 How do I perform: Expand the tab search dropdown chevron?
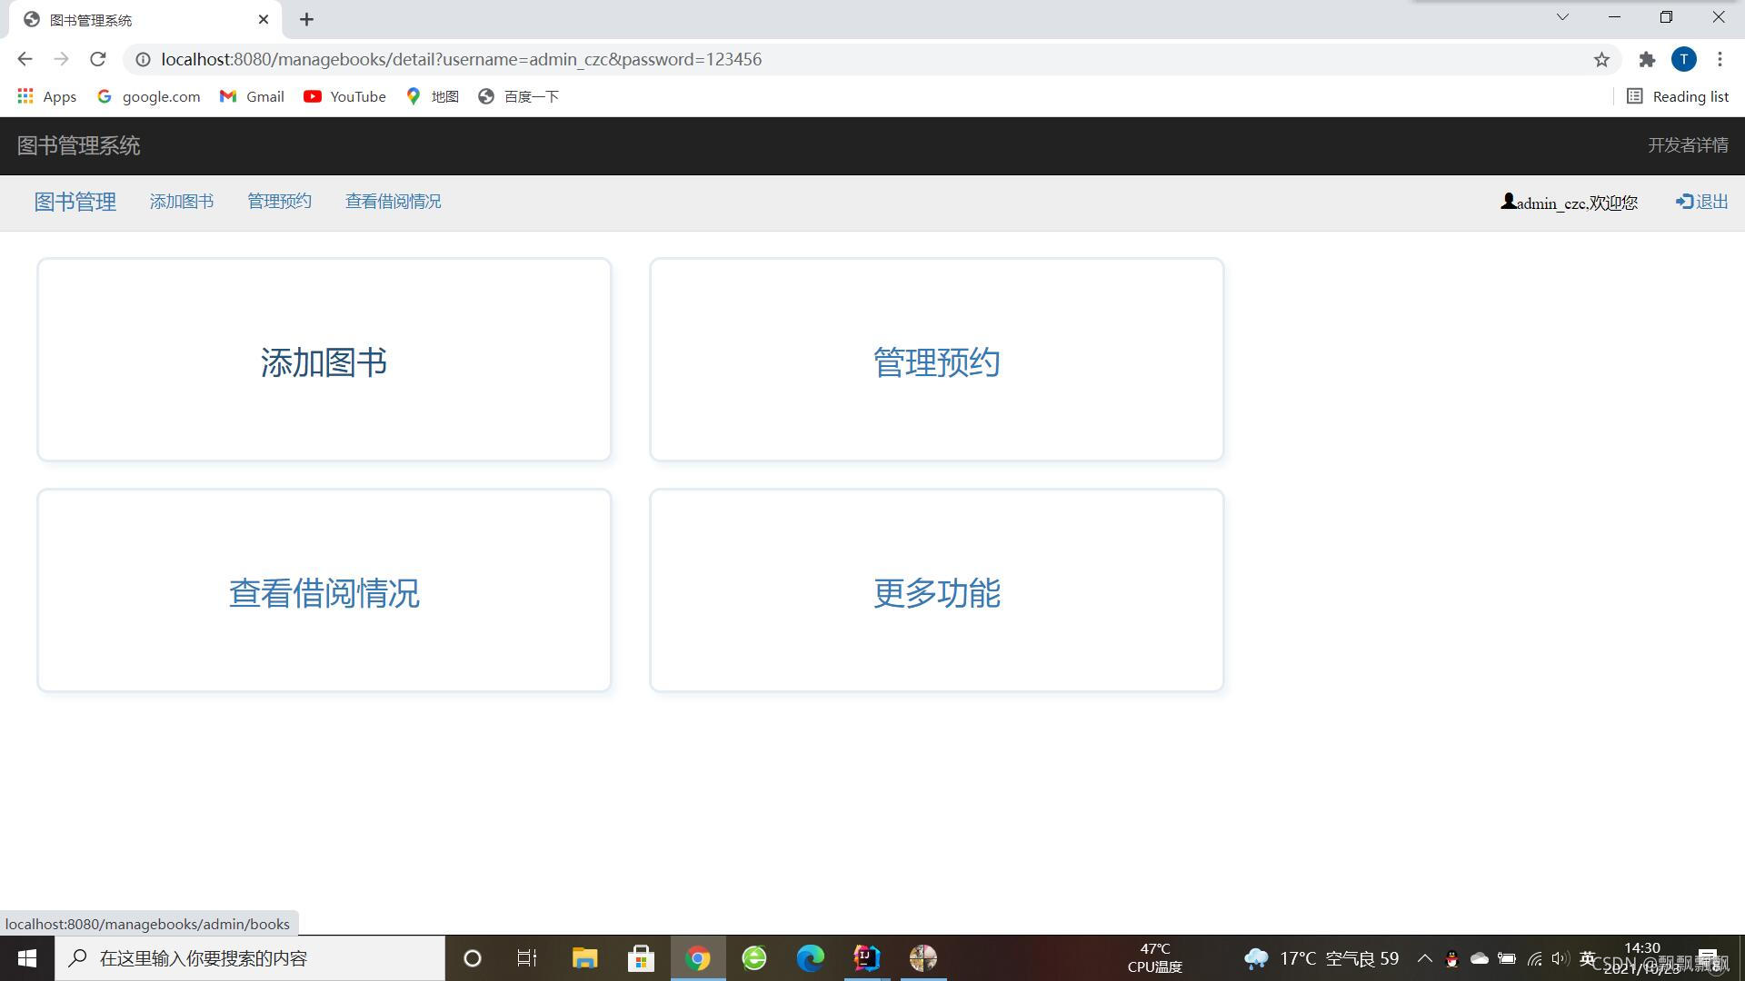(1562, 17)
